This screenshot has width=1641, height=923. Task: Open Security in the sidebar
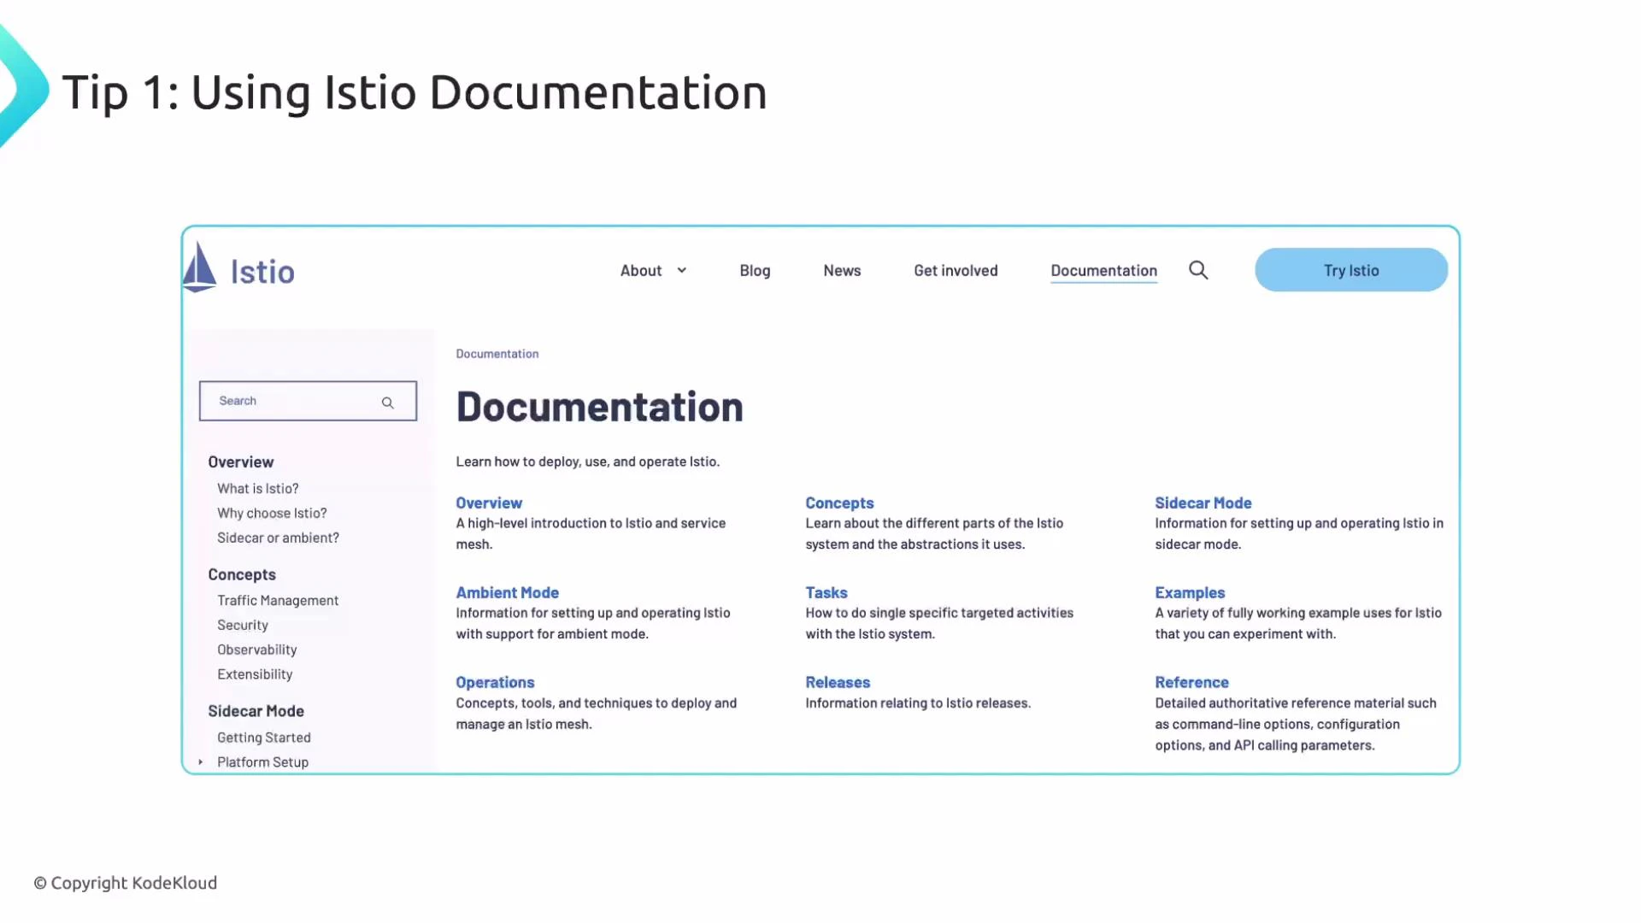(x=243, y=625)
